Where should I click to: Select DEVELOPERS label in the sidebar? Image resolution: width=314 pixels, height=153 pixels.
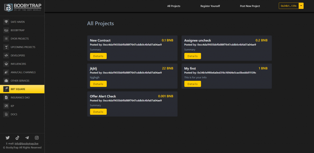click(18, 55)
